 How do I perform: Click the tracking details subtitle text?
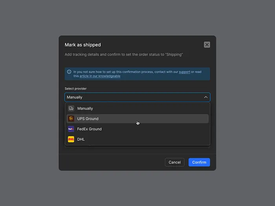[x=124, y=55]
